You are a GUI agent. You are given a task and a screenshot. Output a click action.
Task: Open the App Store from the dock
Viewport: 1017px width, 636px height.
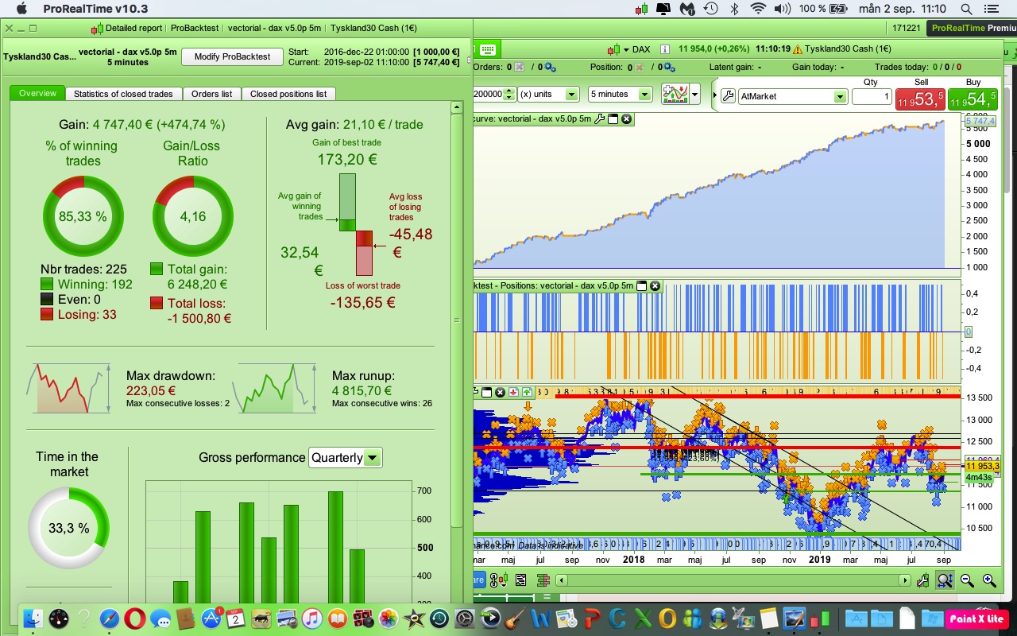pos(211,619)
